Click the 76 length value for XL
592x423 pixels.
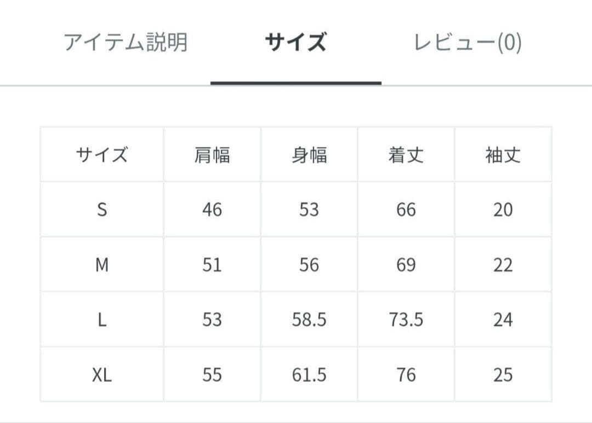(x=406, y=375)
